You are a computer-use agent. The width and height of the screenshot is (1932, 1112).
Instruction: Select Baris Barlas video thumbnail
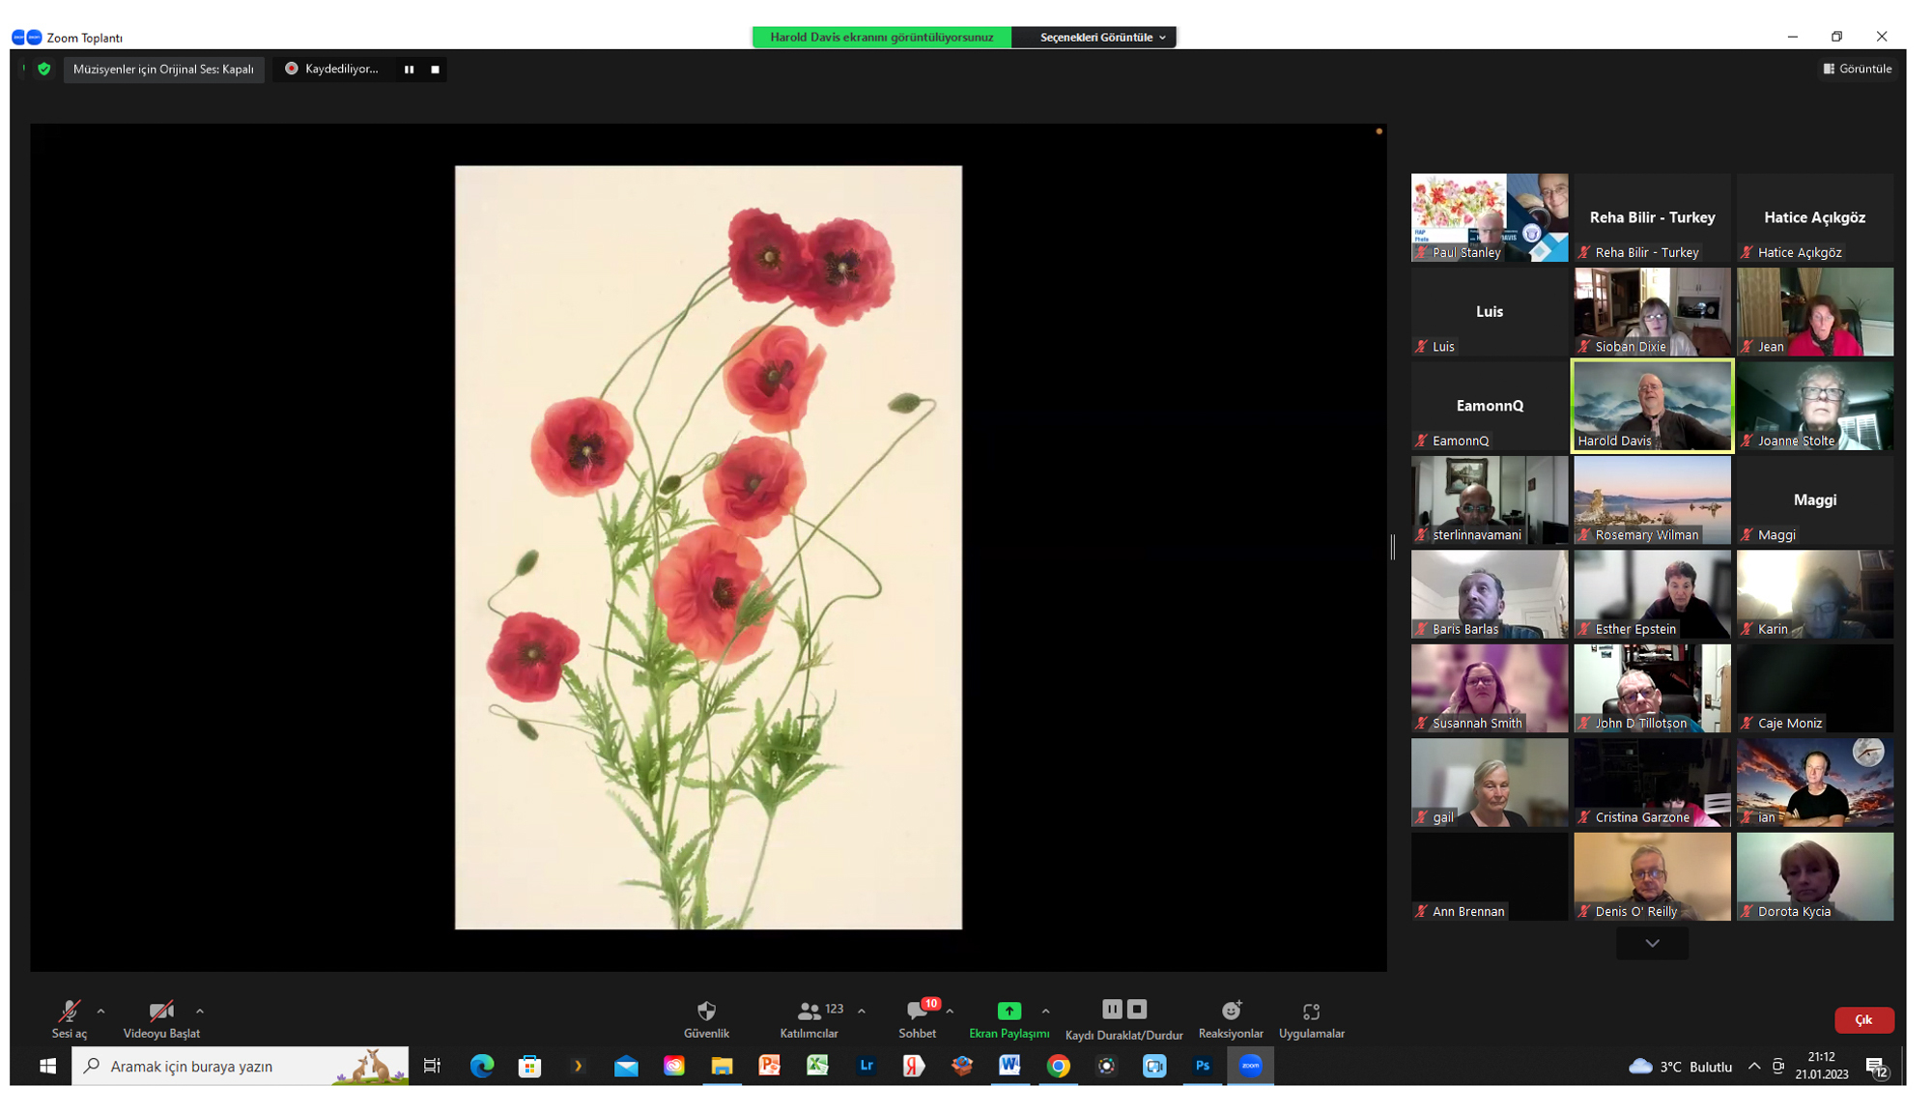click(1489, 594)
